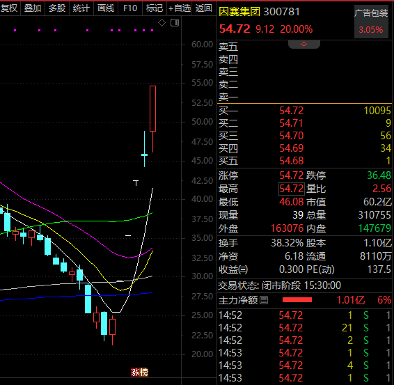
Task: Click the tall red limit-up candlestick
Action: click(x=152, y=109)
